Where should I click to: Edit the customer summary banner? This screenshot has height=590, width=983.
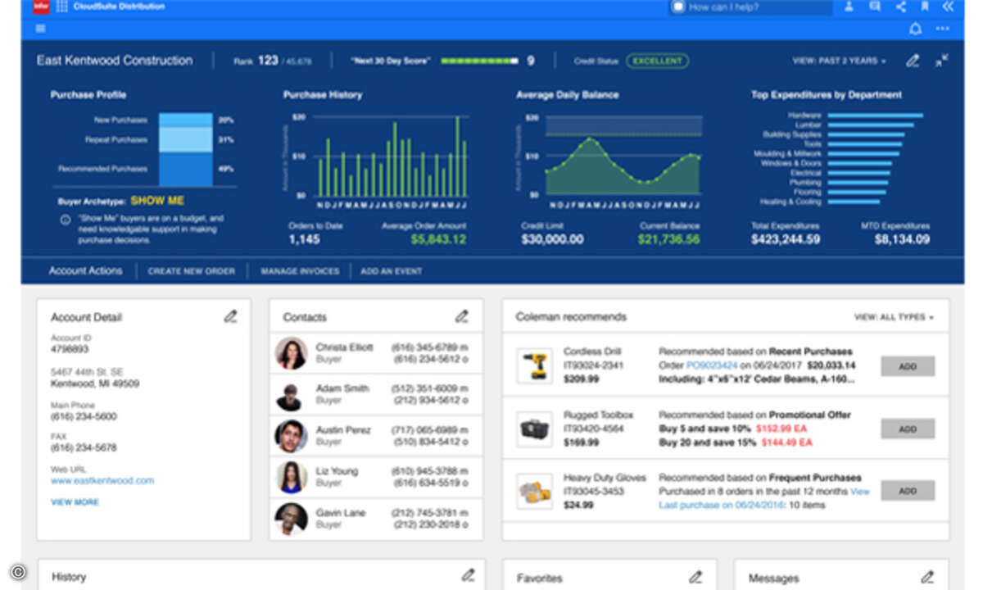[x=913, y=61]
